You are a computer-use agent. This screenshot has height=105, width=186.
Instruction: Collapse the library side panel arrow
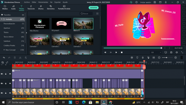click(26, 33)
